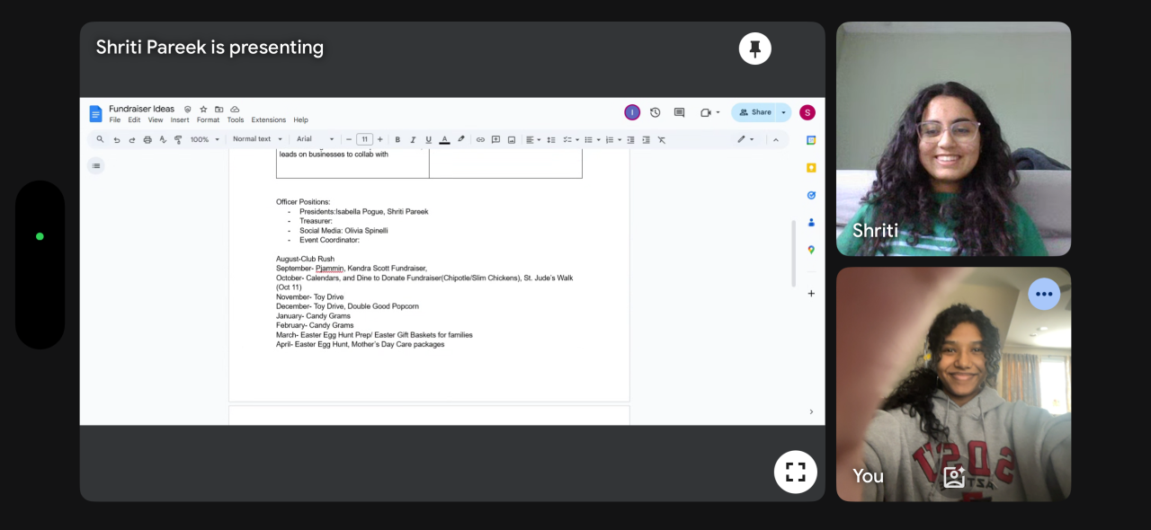Open the editing mode dropdown
The image size is (1151, 530).
pyautogui.click(x=745, y=139)
